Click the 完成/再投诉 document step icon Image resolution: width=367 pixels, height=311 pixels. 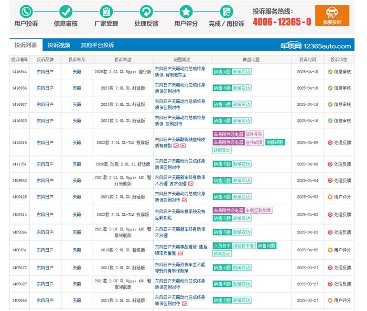(226, 12)
